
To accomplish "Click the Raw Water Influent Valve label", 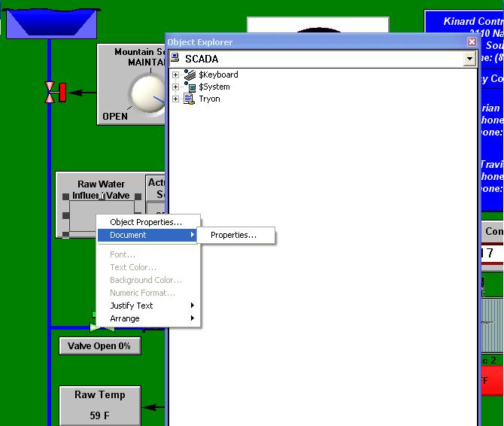I will [102, 190].
